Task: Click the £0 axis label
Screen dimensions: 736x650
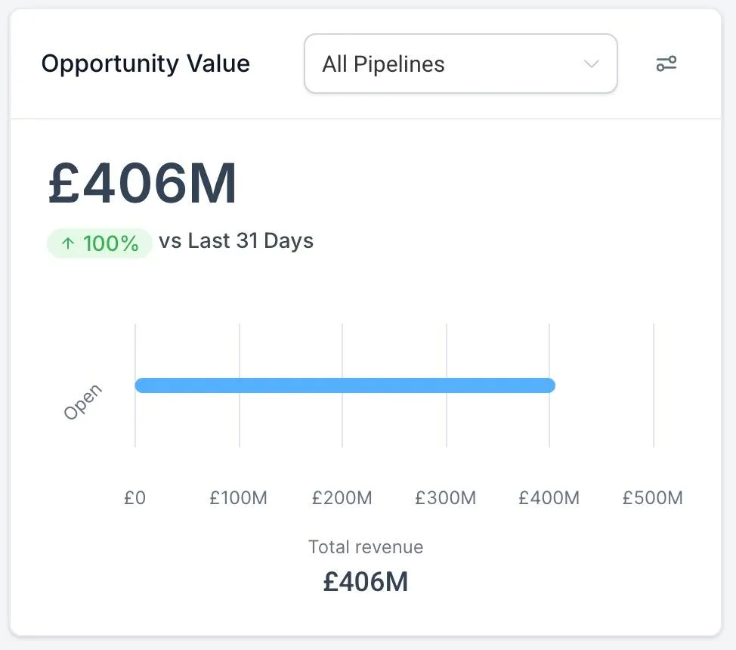Action: [135, 498]
